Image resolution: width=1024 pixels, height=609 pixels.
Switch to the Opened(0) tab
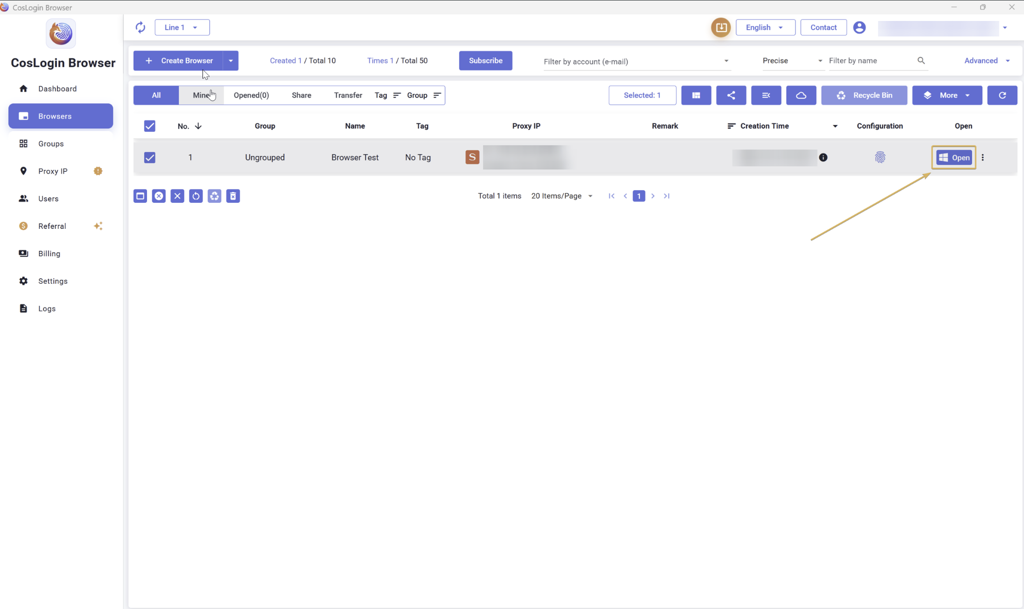click(x=251, y=95)
